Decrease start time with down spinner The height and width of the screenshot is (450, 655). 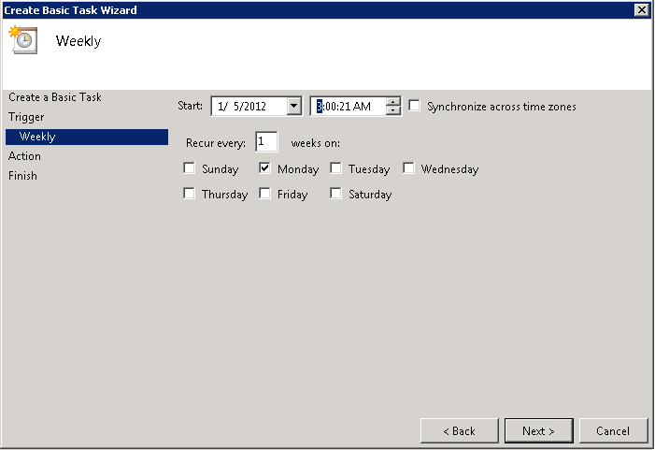tap(392, 110)
